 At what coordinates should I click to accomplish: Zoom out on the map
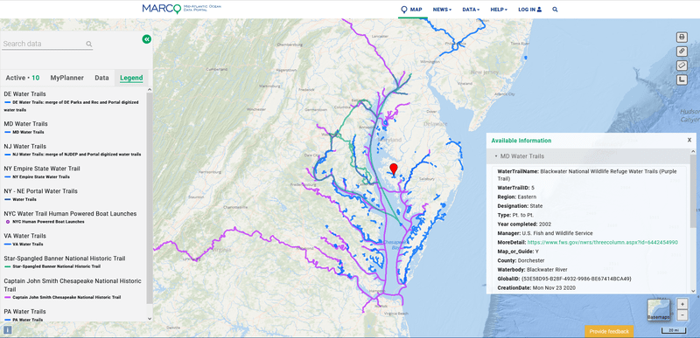click(682, 315)
